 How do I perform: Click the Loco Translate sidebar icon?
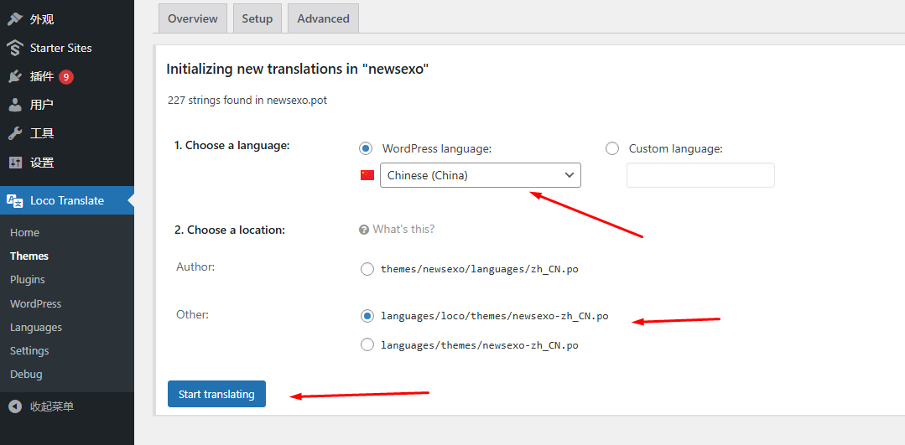tap(15, 200)
